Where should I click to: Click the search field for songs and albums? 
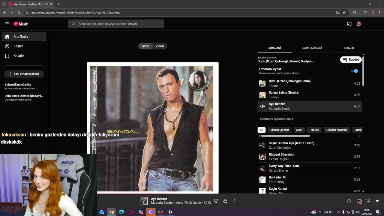click(116, 24)
